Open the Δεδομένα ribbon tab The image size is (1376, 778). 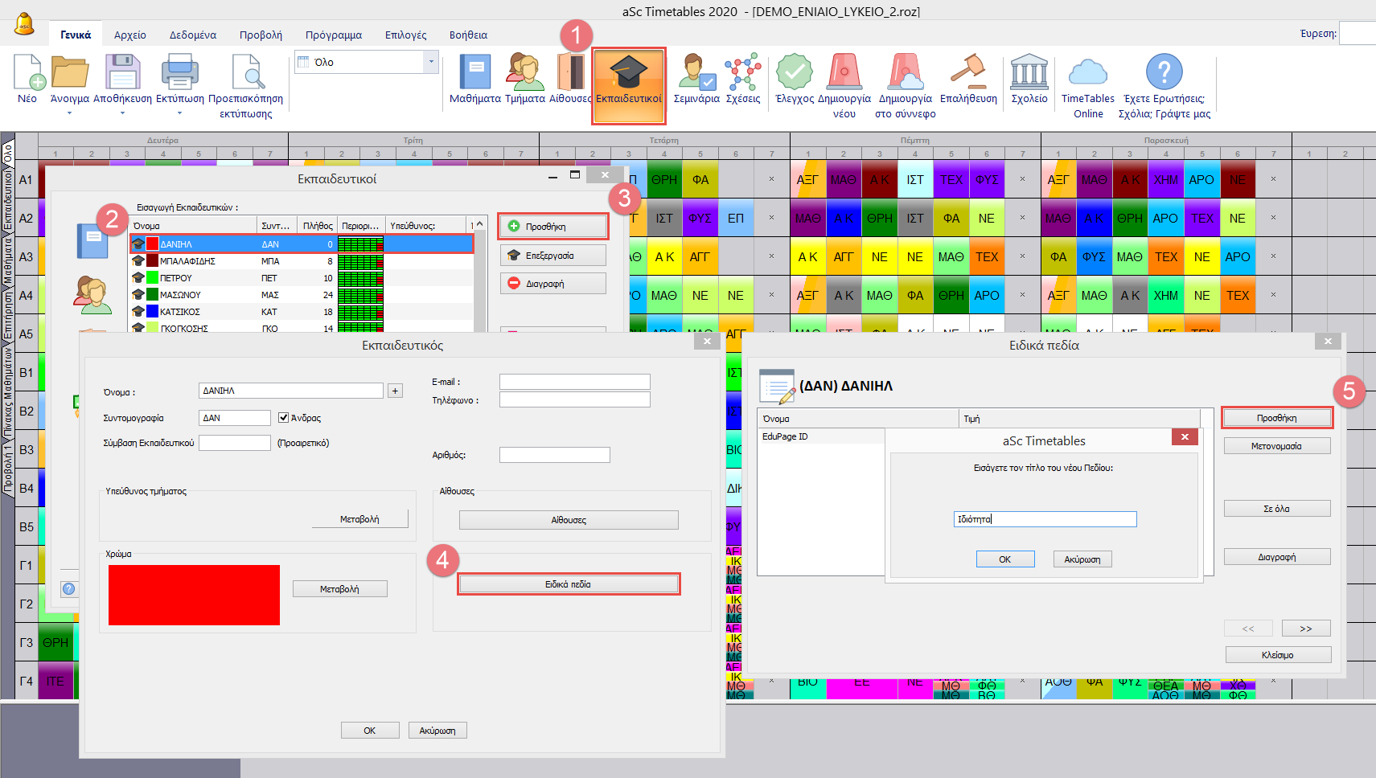tap(192, 35)
